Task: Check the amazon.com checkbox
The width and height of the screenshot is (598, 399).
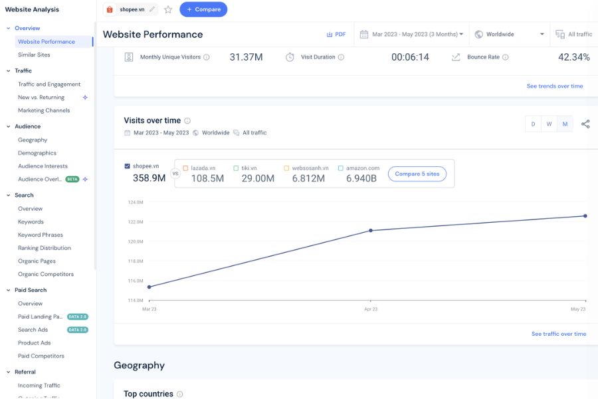Action: 341,168
